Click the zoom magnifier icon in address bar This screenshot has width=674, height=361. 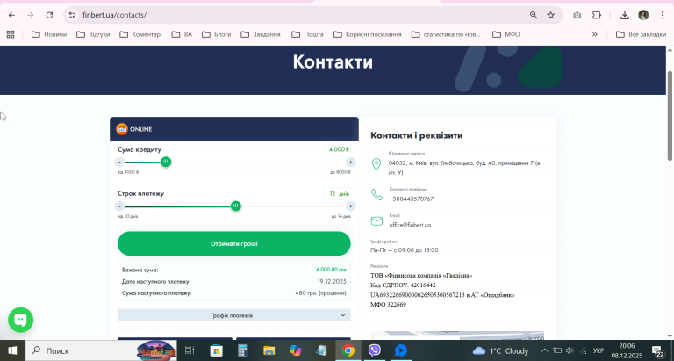[534, 15]
